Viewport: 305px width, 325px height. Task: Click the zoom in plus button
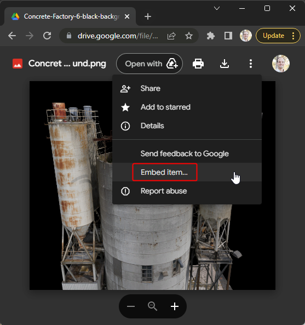pyautogui.click(x=175, y=306)
